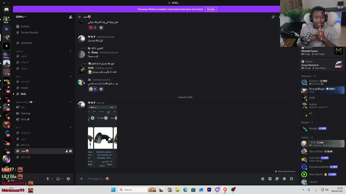Open Windows Start menu
346x194 pixels.
(x=113, y=190)
